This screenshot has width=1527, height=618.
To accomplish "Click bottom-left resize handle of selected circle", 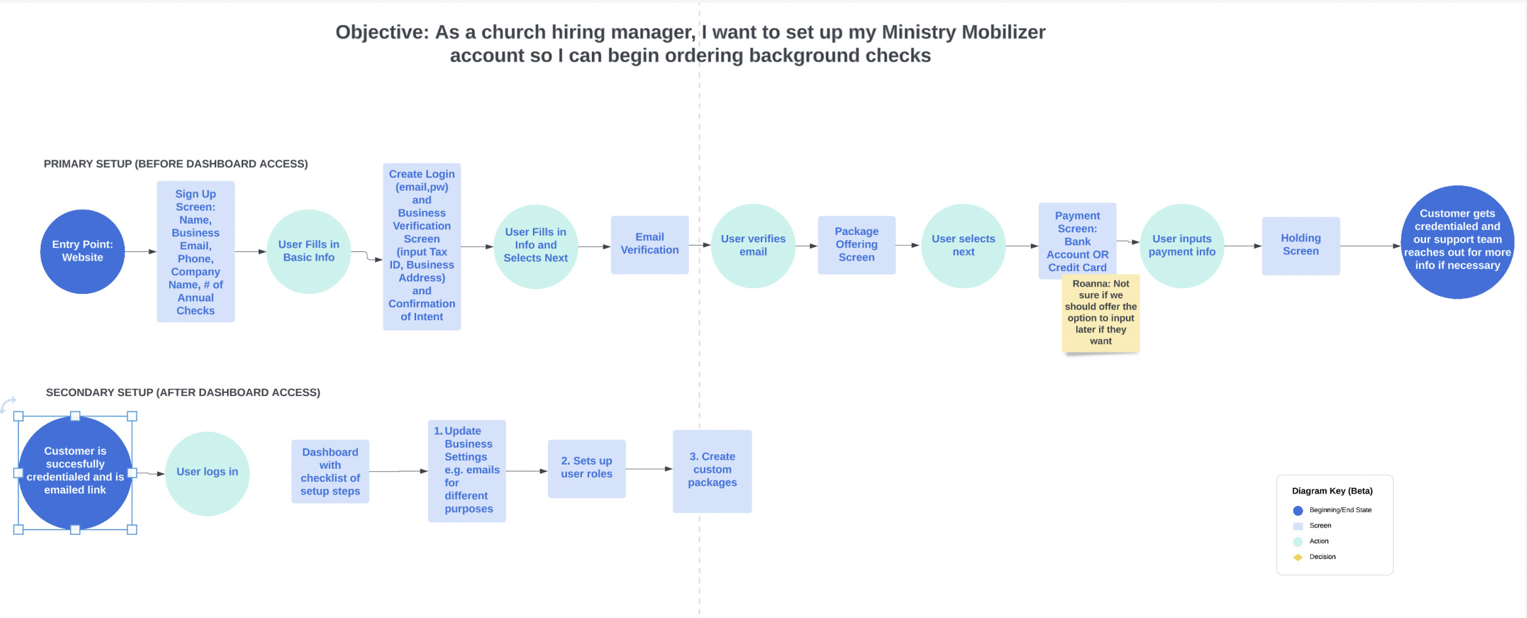I will click(18, 530).
